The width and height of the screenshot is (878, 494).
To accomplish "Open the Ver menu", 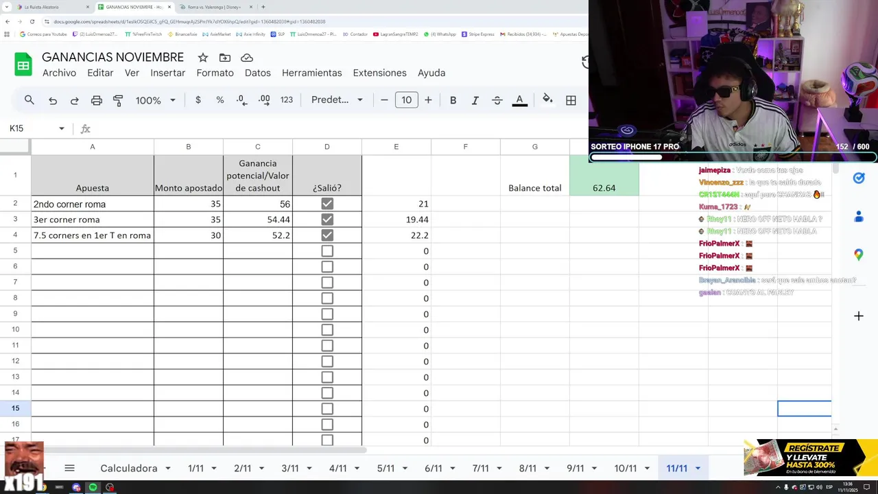I will click(x=132, y=73).
